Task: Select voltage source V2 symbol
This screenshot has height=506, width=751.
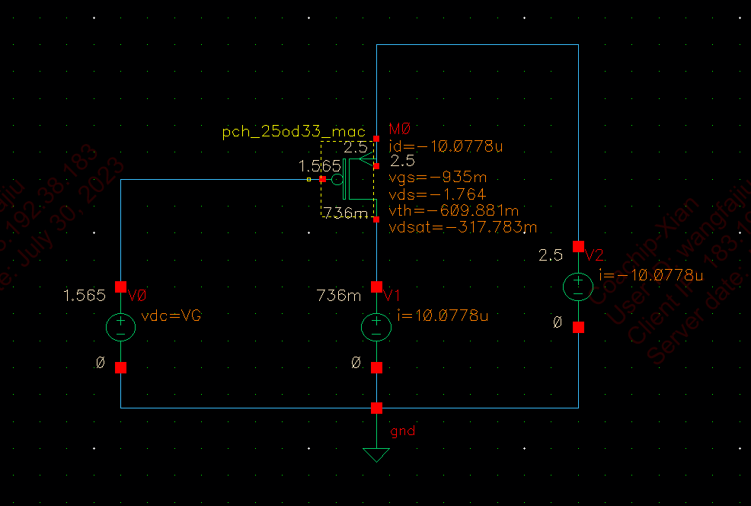Action: pyautogui.click(x=578, y=287)
